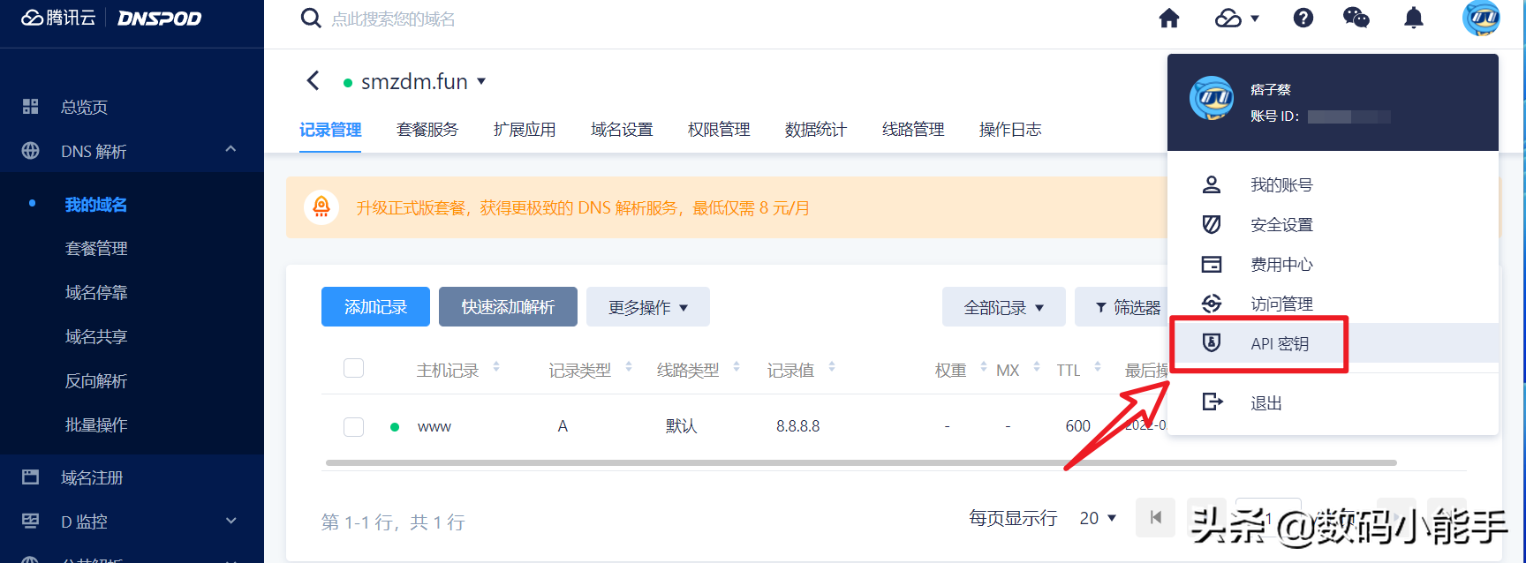Image resolution: width=1526 pixels, height=563 pixels.
Task: Switch to the 记录管理 tab
Action: pos(330,130)
